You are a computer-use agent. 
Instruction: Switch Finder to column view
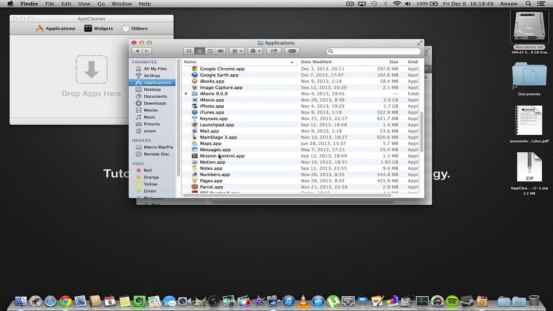click(210, 51)
